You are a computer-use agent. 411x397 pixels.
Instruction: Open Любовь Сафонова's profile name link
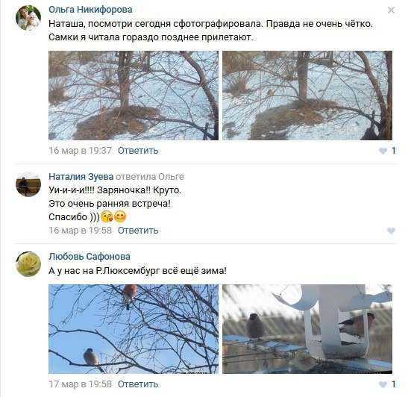[x=90, y=257]
